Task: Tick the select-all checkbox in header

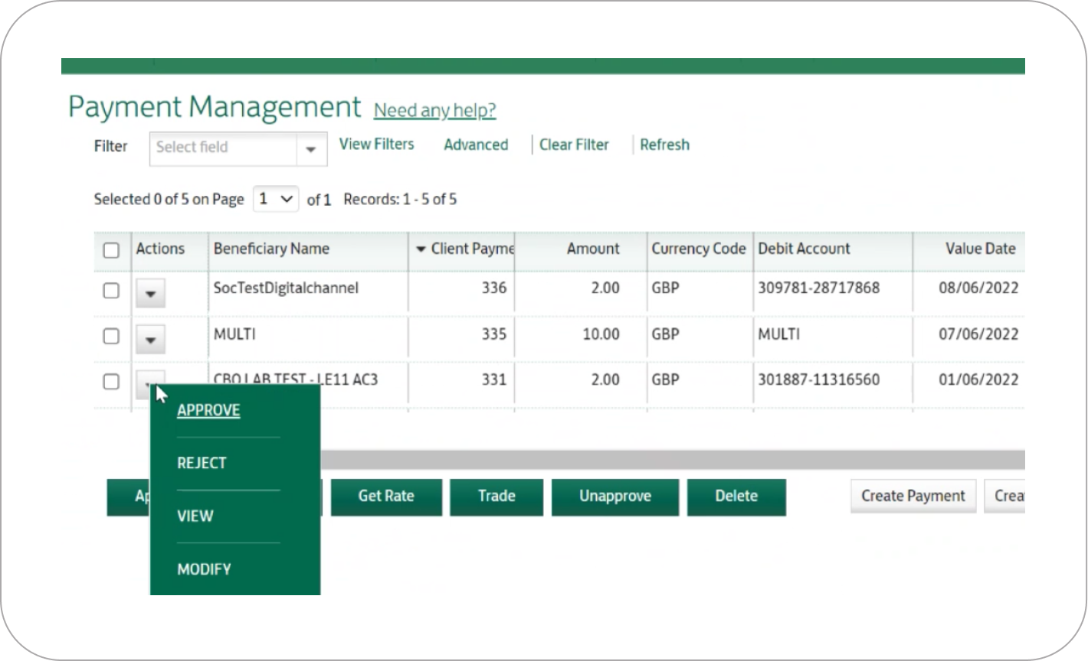Action: click(111, 250)
